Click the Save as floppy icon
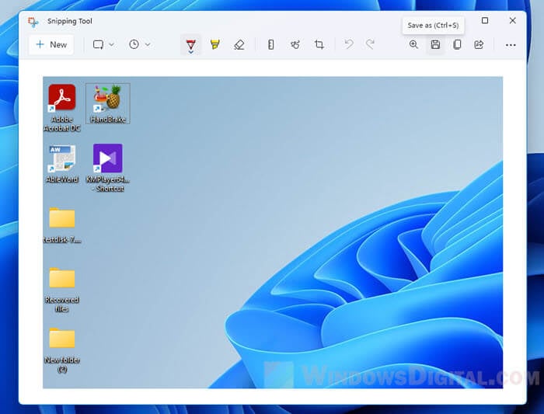 pos(435,44)
